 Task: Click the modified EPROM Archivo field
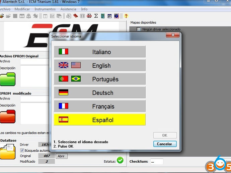coord(34,99)
